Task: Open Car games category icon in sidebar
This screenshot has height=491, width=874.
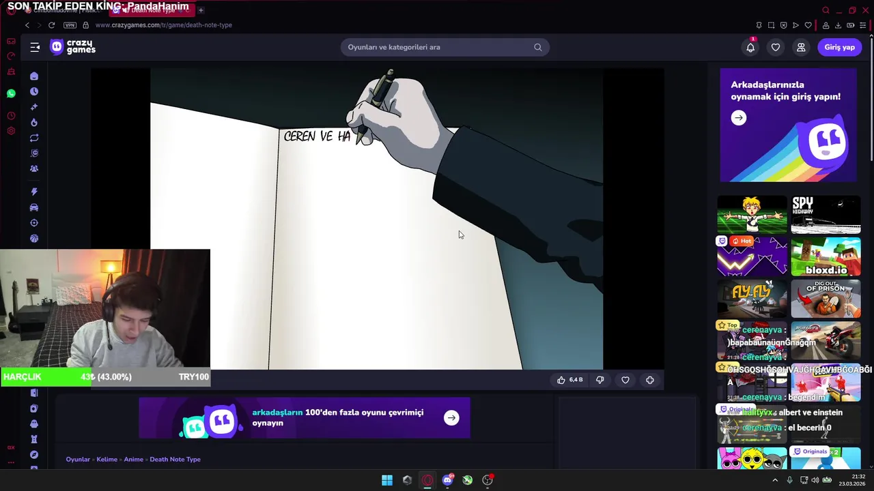Action: tap(34, 207)
